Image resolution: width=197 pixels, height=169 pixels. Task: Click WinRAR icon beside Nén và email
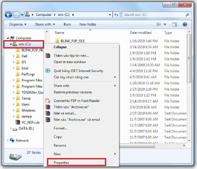coord(48,113)
